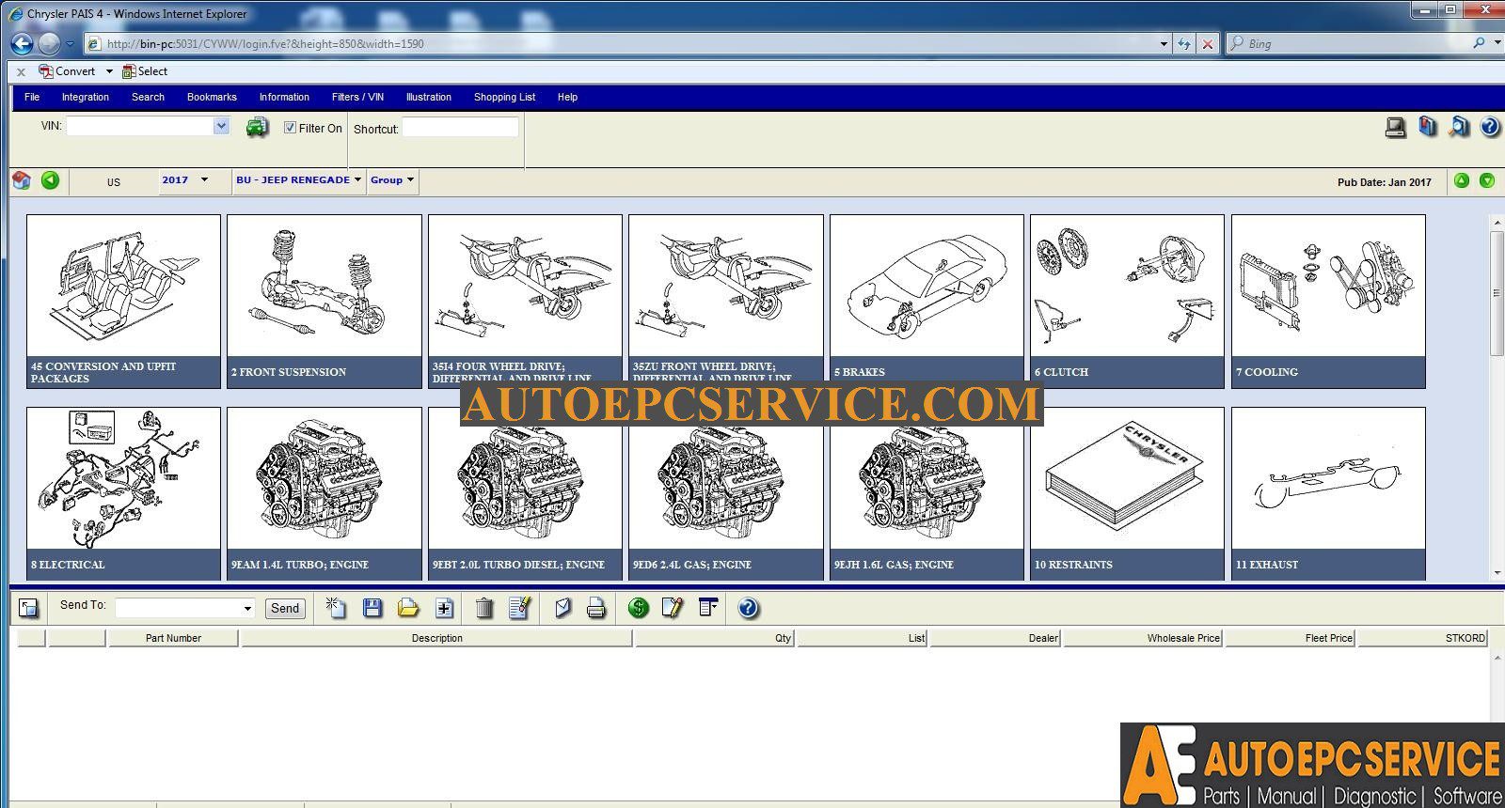
Task: Open a saved shopping list folder icon
Action: click(x=408, y=608)
